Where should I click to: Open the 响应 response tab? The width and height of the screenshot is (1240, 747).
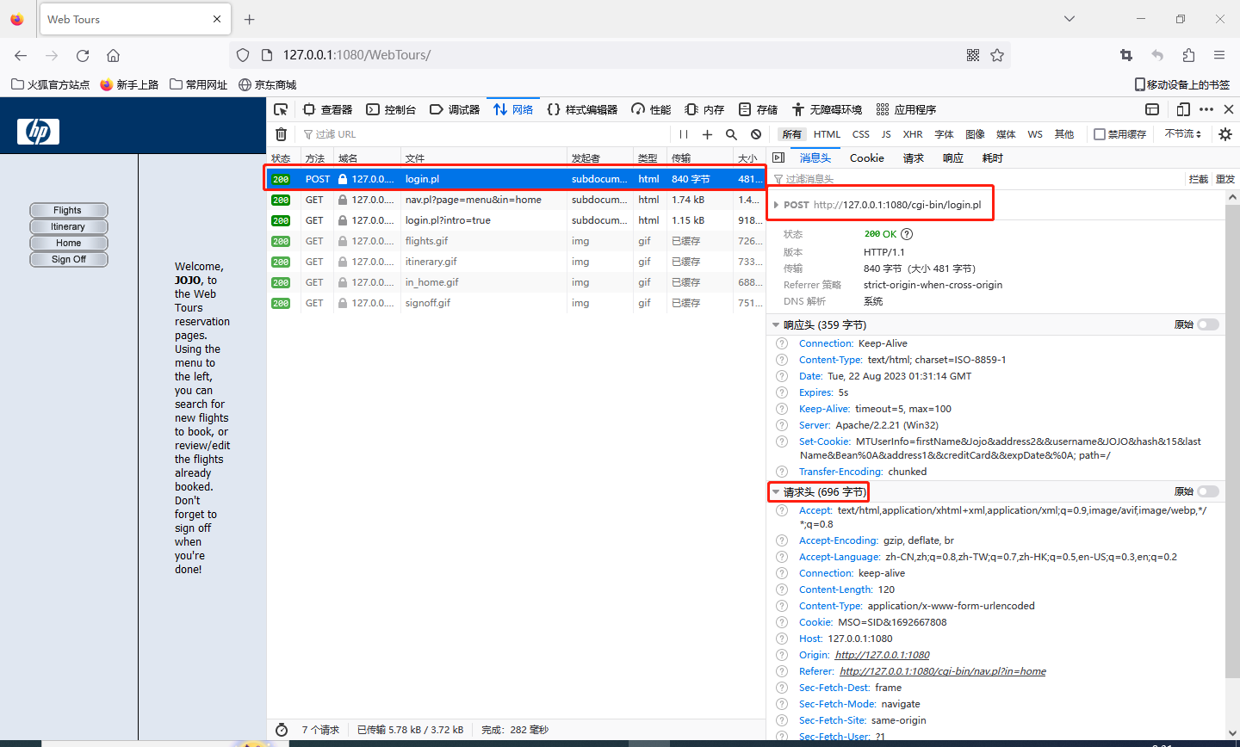[x=953, y=158]
